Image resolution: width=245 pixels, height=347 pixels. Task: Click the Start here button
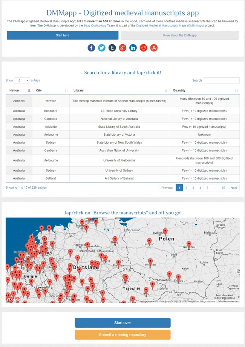63,36
